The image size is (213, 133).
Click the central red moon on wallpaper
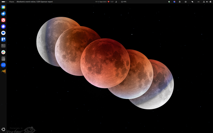105,63
